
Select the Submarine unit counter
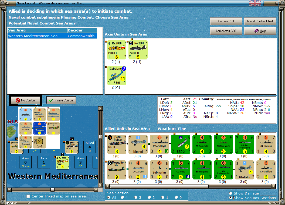click(x=160, y=170)
